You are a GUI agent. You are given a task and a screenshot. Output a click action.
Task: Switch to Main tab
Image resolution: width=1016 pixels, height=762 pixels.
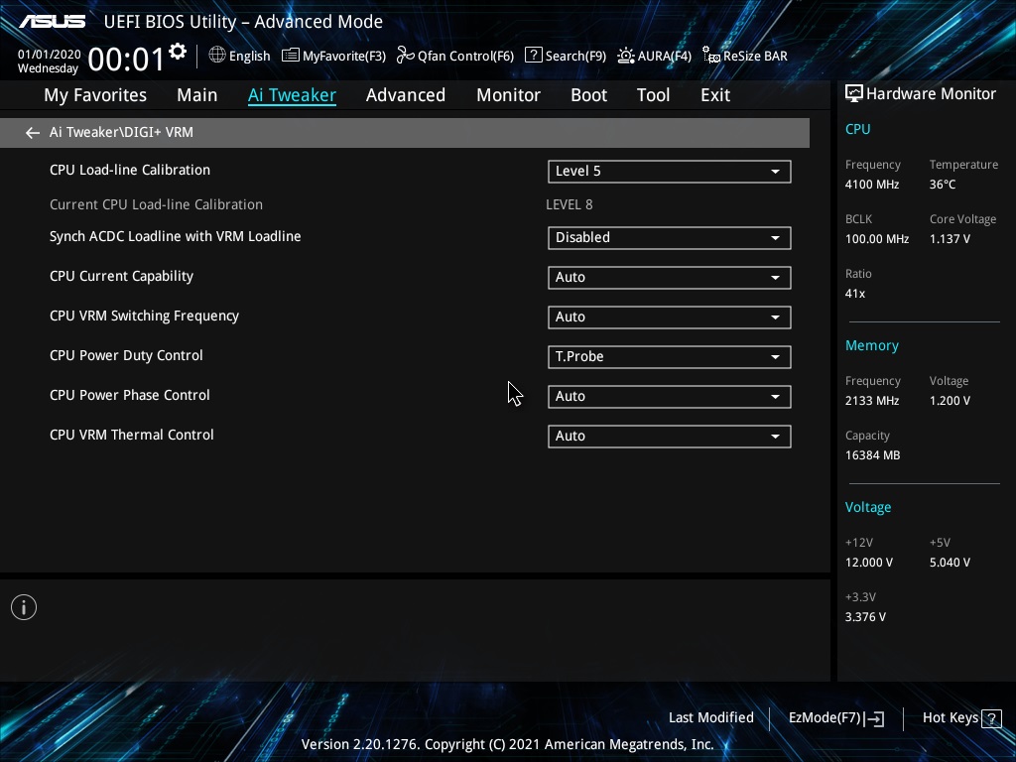click(197, 94)
